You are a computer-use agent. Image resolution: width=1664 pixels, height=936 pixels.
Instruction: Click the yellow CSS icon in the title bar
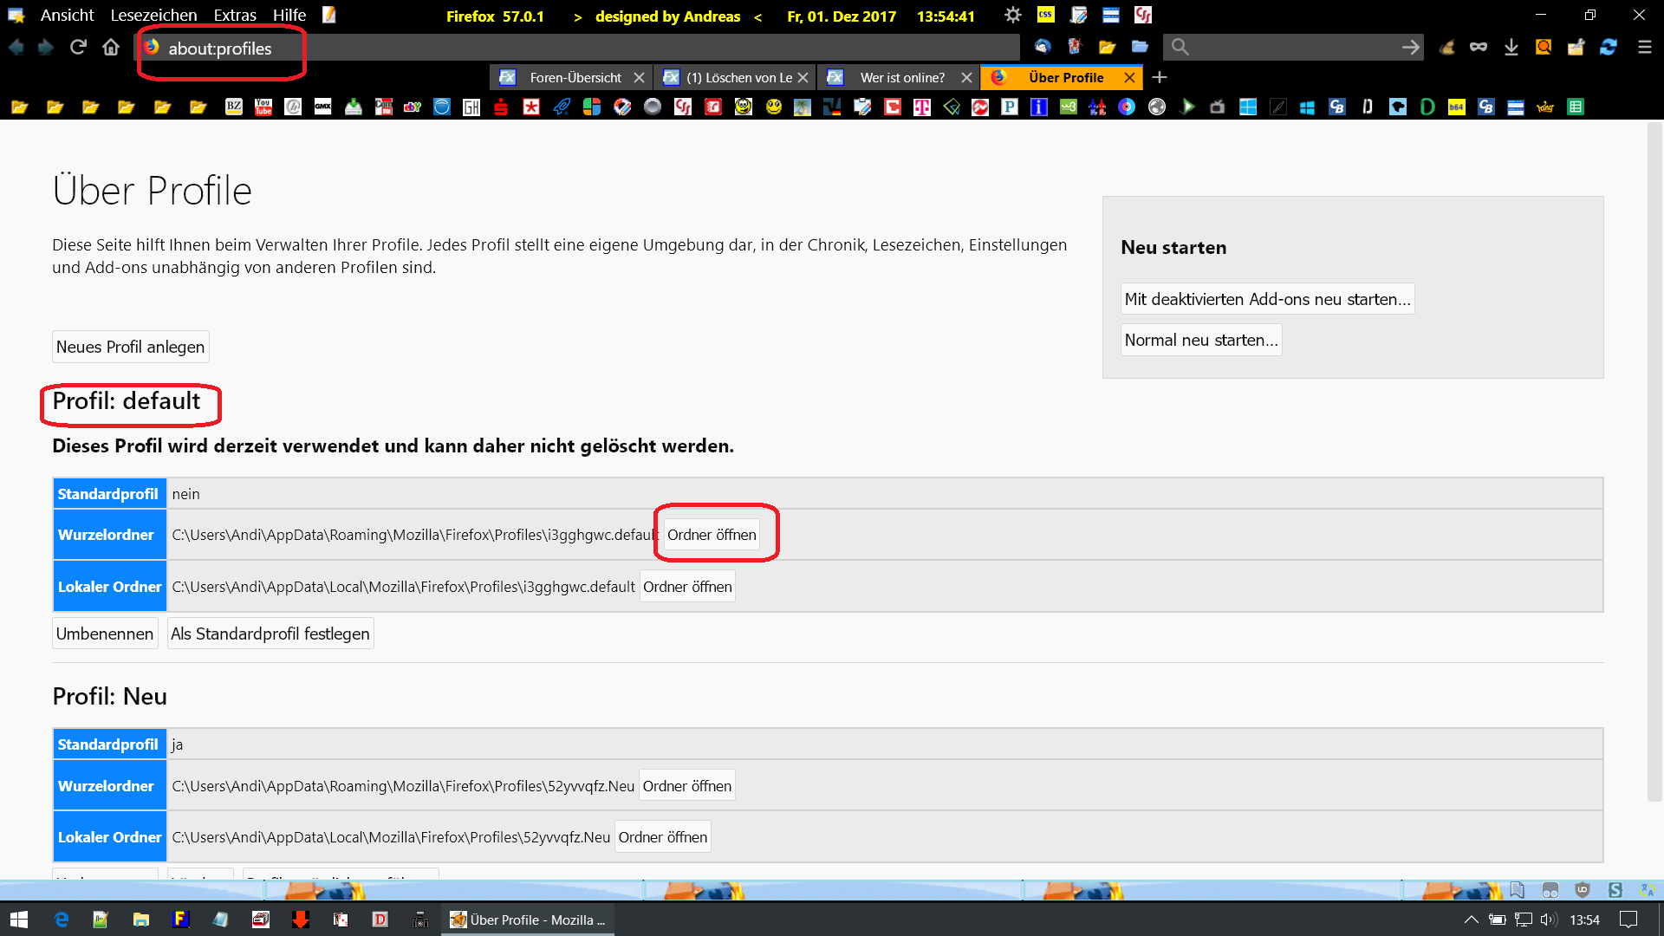pos(1046,15)
